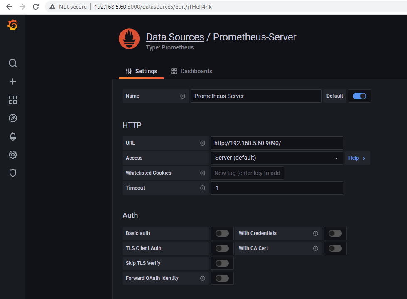Open the Alerting bell icon in sidebar
Image resolution: width=407 pixels, height=299 pixels.
(13, 136)
